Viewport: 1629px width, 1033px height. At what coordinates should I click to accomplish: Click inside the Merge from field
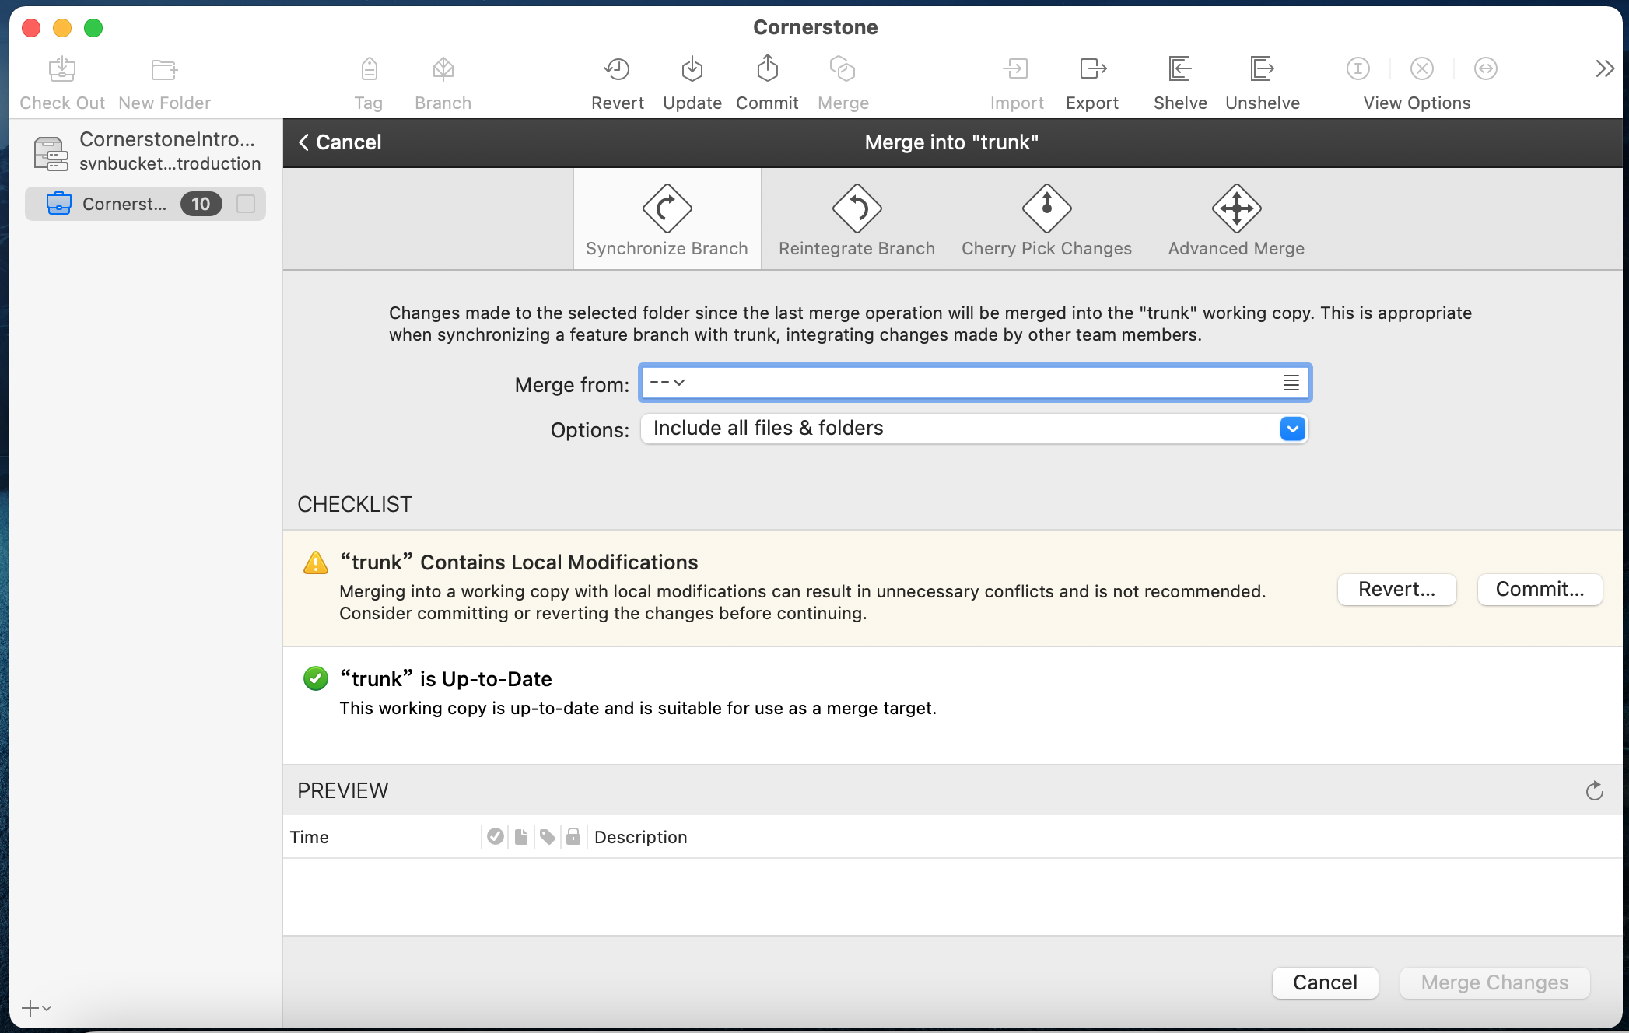[x=976, y=383]
